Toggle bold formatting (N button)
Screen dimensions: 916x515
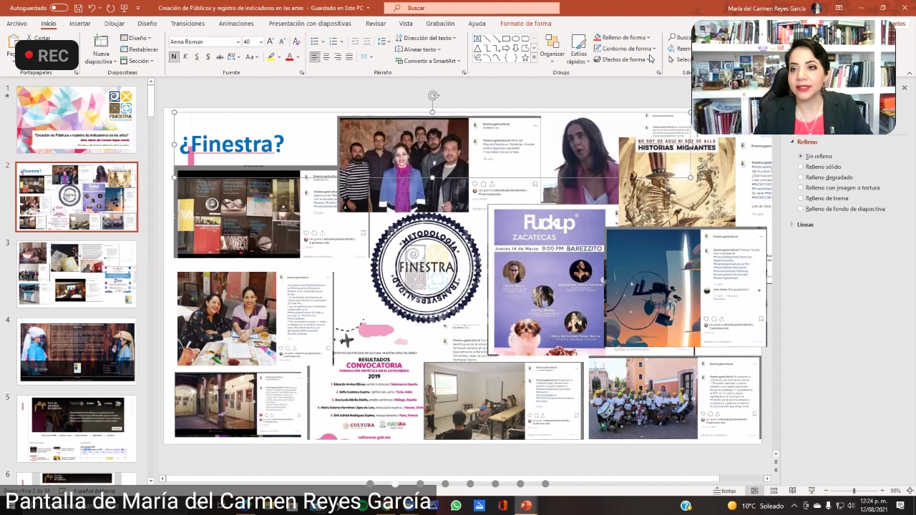(174, 57)
